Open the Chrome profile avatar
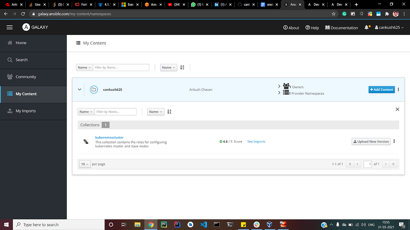The height and width of the screenshot is (230, 410). [x=395, y=14]
